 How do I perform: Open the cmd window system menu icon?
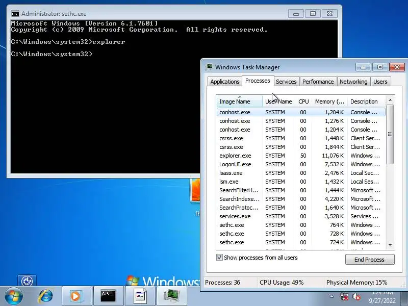(15, 14)
